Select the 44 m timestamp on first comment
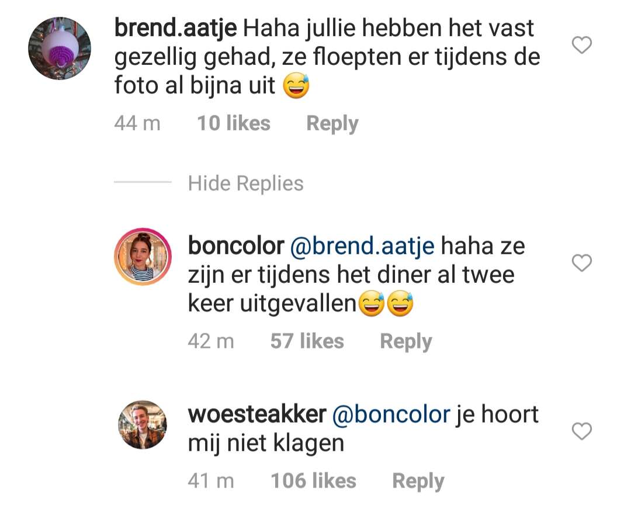 click(137, 123)
